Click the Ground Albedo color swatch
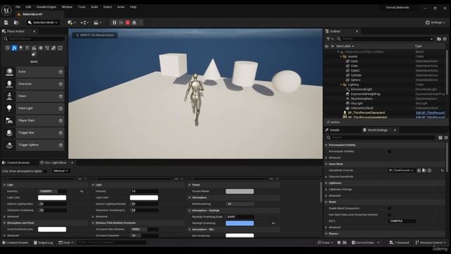 coord(240,191)
